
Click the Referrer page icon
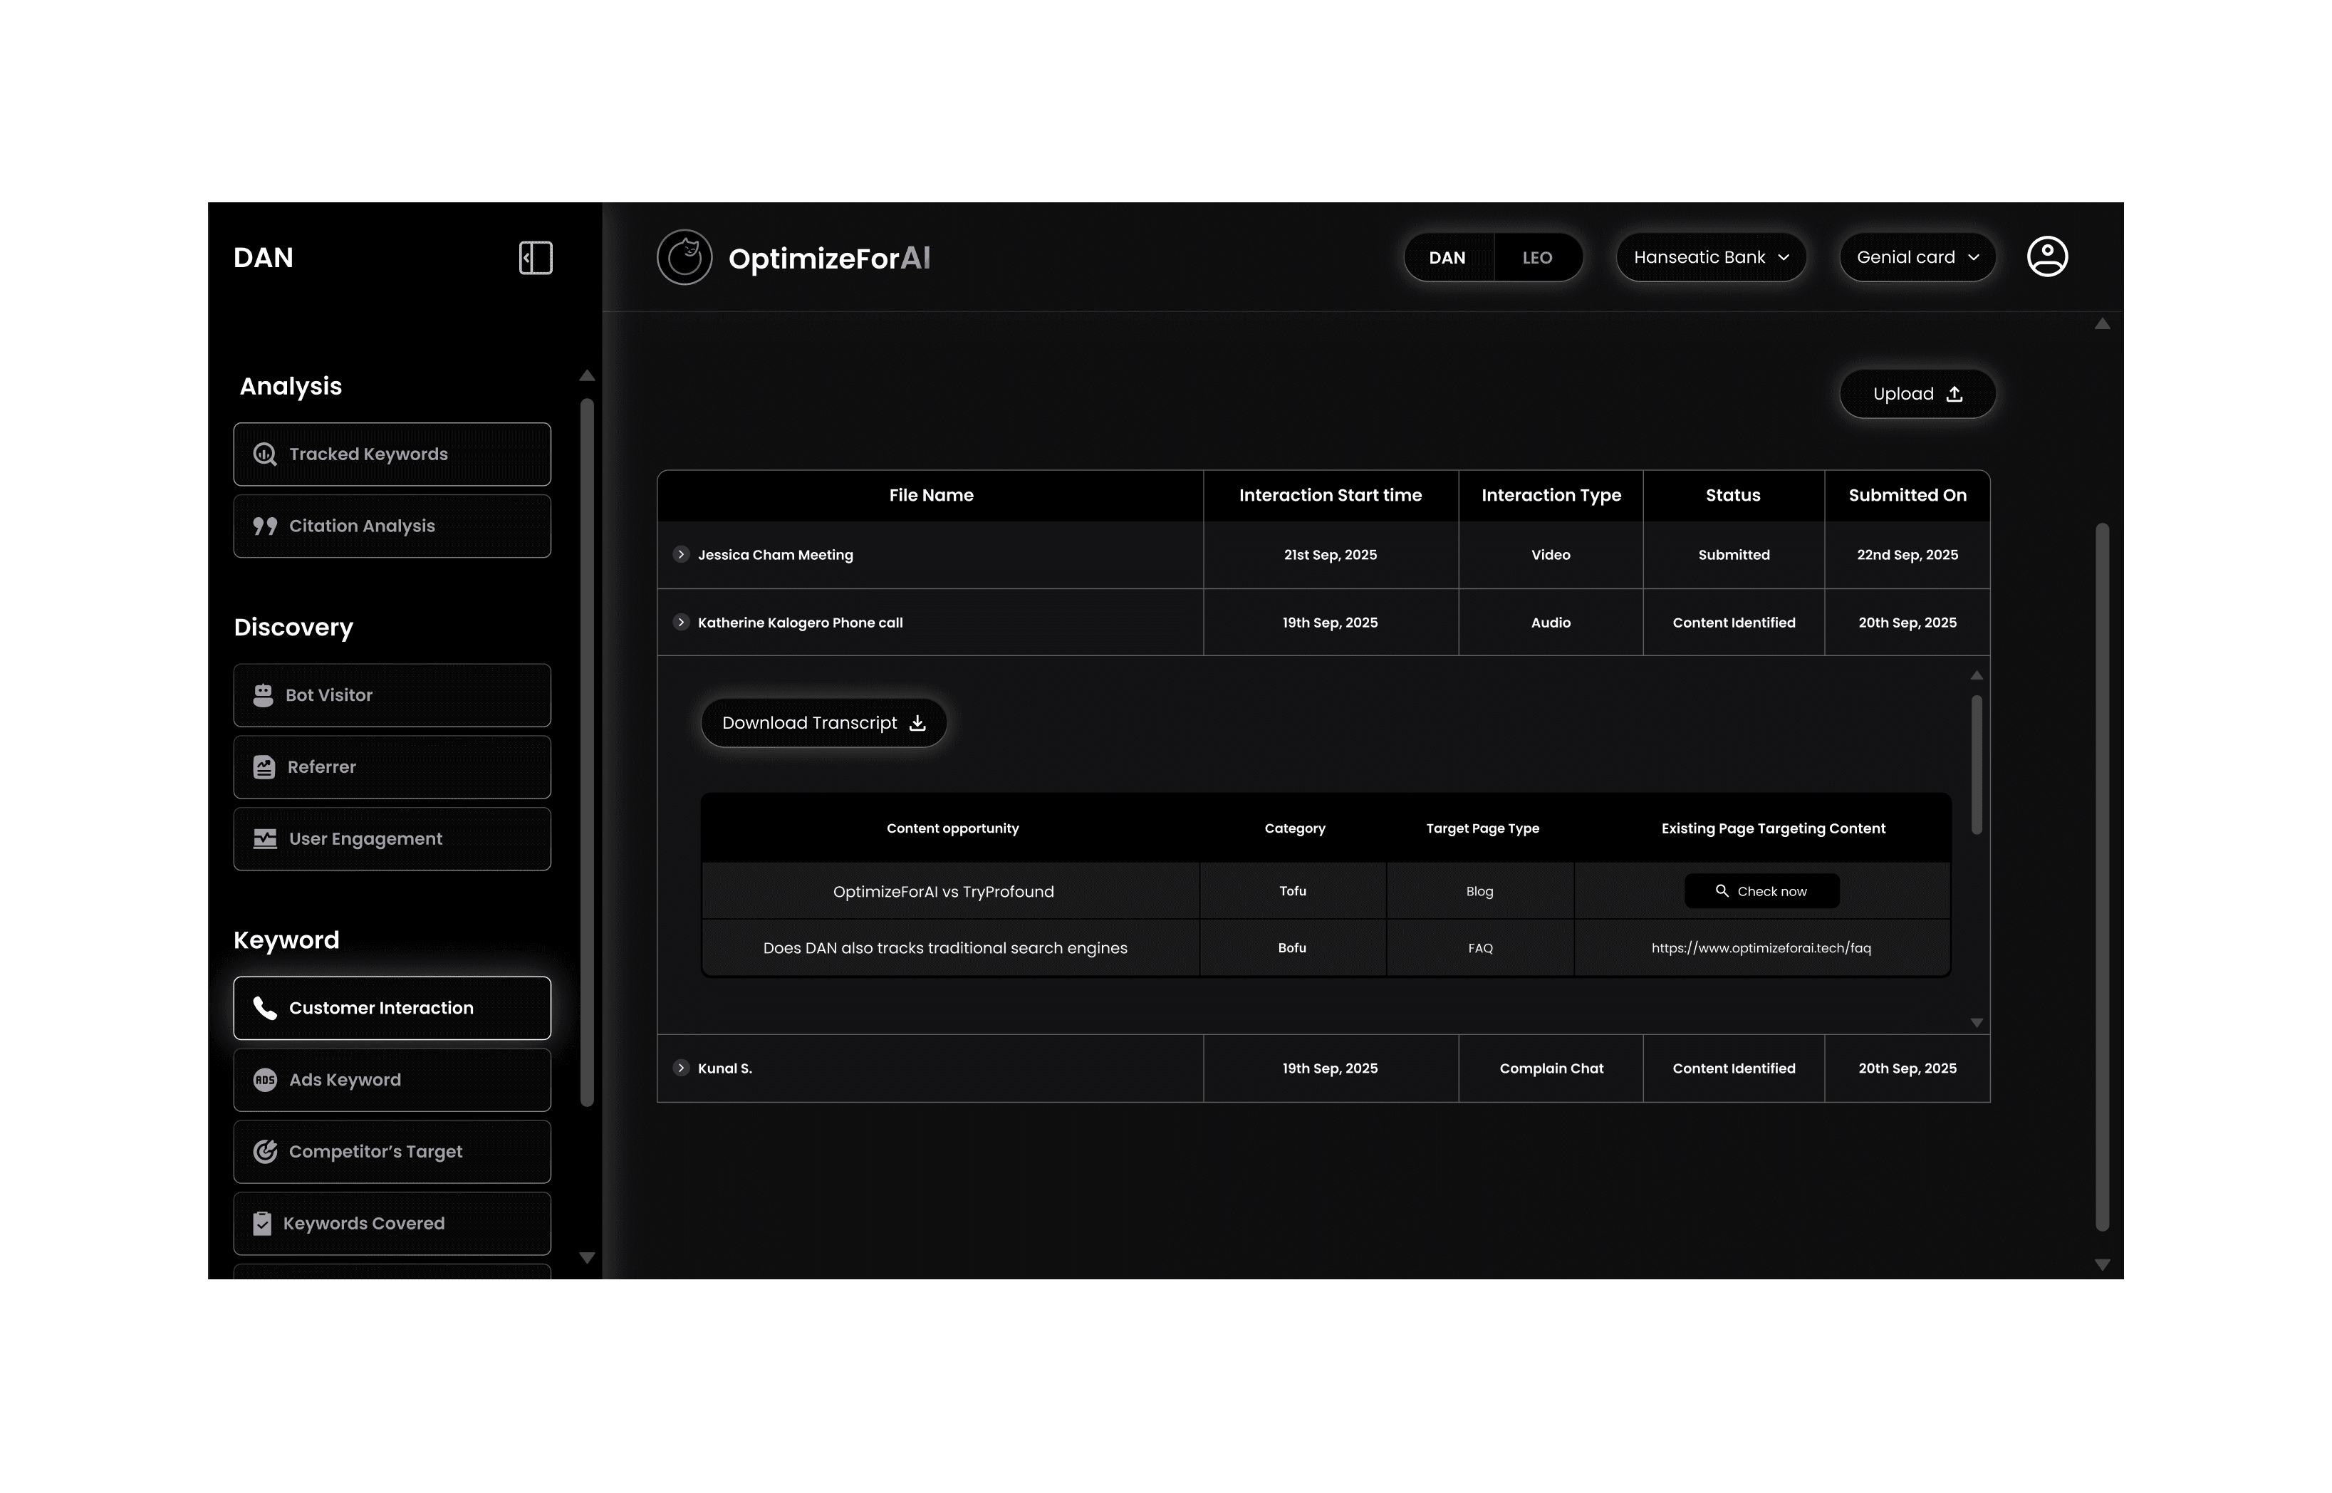pos(264,767)
